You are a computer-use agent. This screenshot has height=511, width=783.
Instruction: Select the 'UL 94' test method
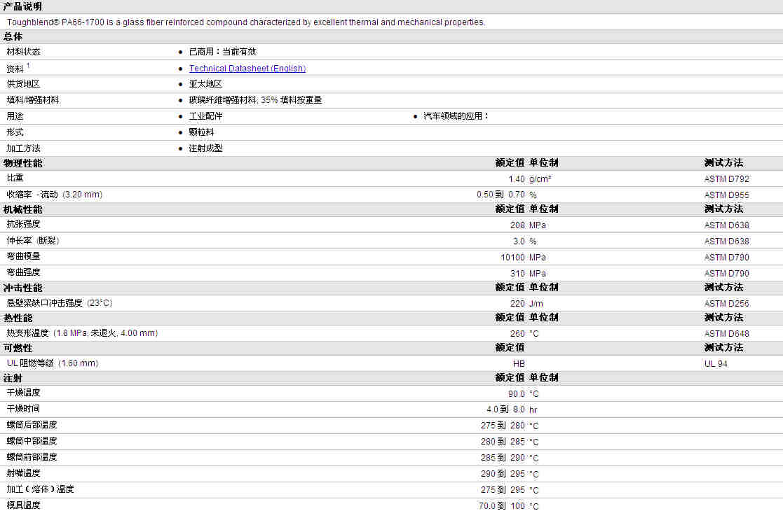[x=716, y=364]
